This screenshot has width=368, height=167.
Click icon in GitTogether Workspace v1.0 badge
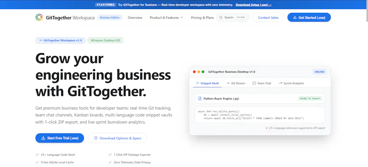point(40,40)
